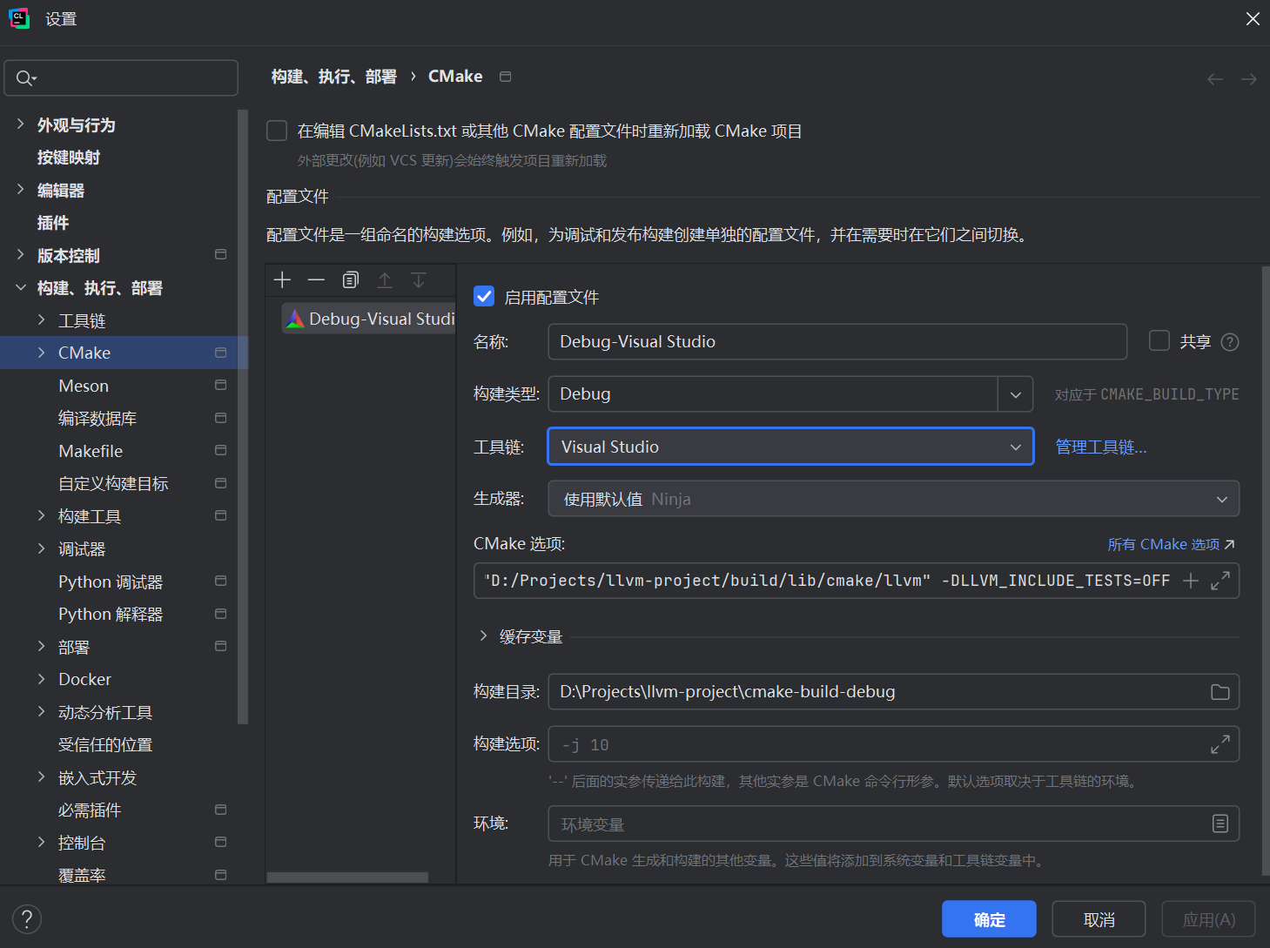Viewport: 1270px width, 948px height.
Task: Open 管理工具链 link
Action: click(1101, 447)
